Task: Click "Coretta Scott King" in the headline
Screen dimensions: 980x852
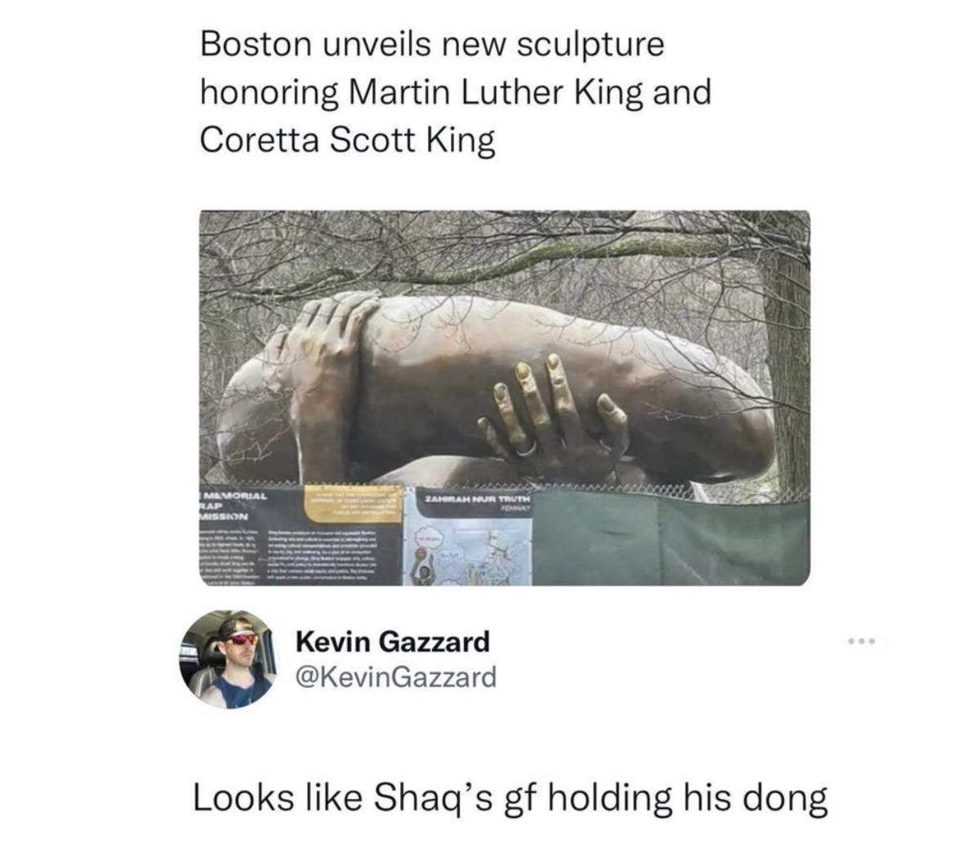Action: pyautogui.click(x=347, y=140)
